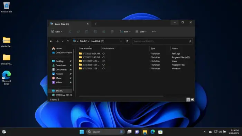Click the Paste icon in toolbar
The width and height of the screenshot is (242, 136).
[87, 31]
